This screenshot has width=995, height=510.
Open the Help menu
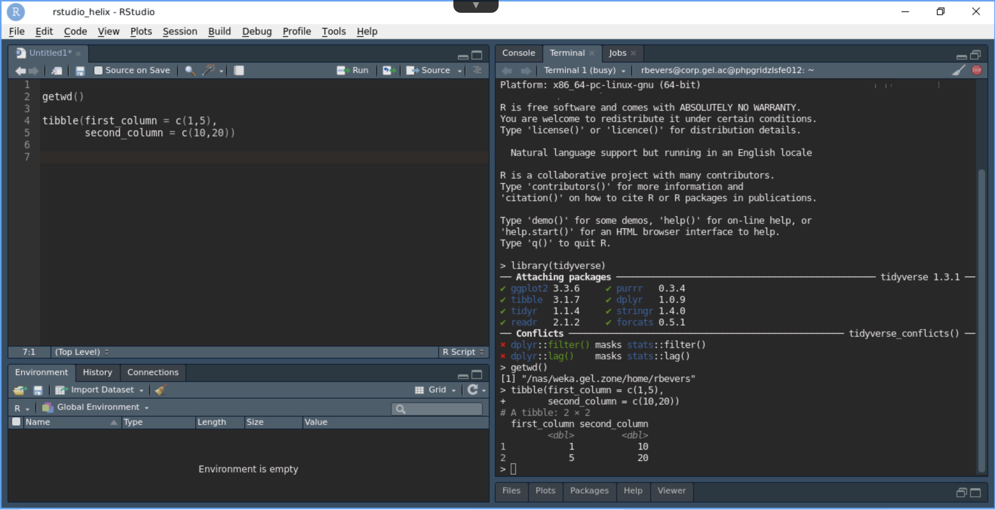click(367, 31)
